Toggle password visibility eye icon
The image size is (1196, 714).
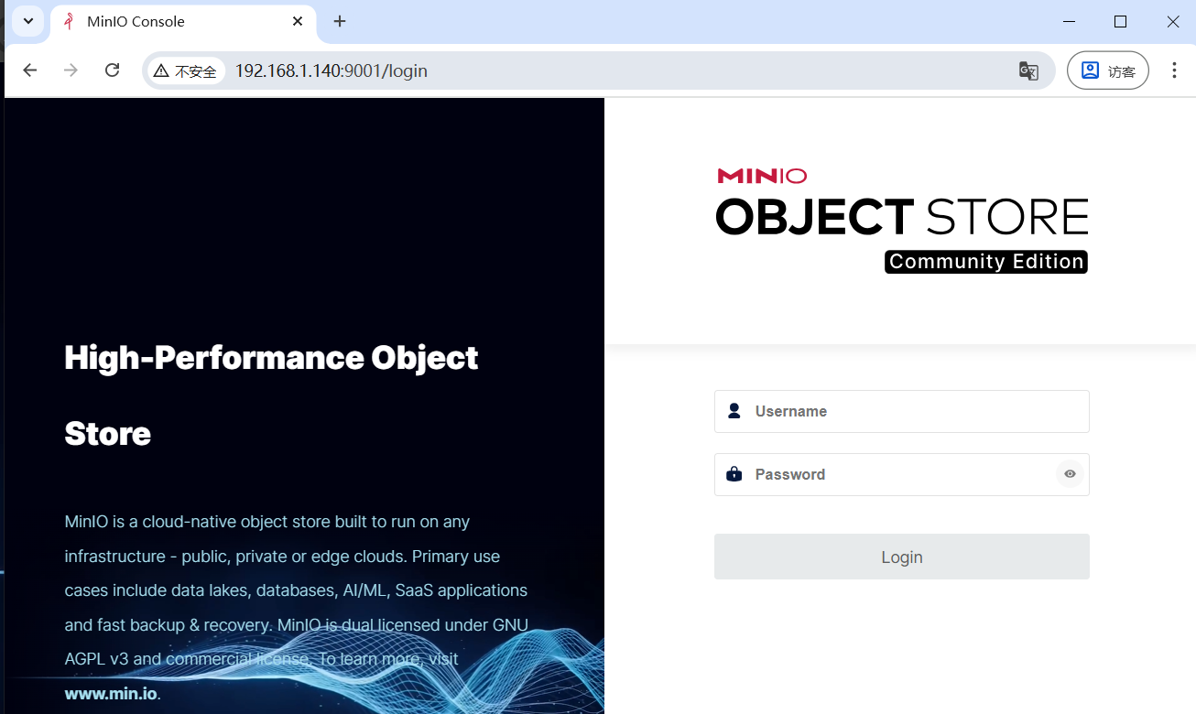pos(1070,474)
